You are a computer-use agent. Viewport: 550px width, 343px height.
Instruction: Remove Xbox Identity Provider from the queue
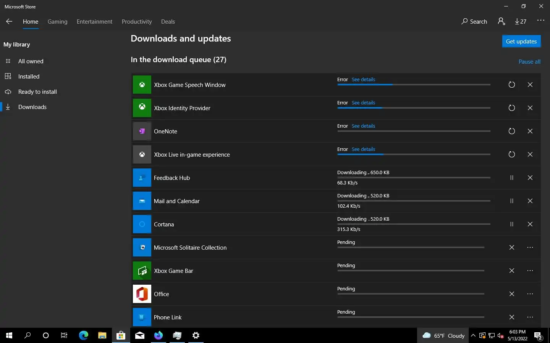click(530, 108)
